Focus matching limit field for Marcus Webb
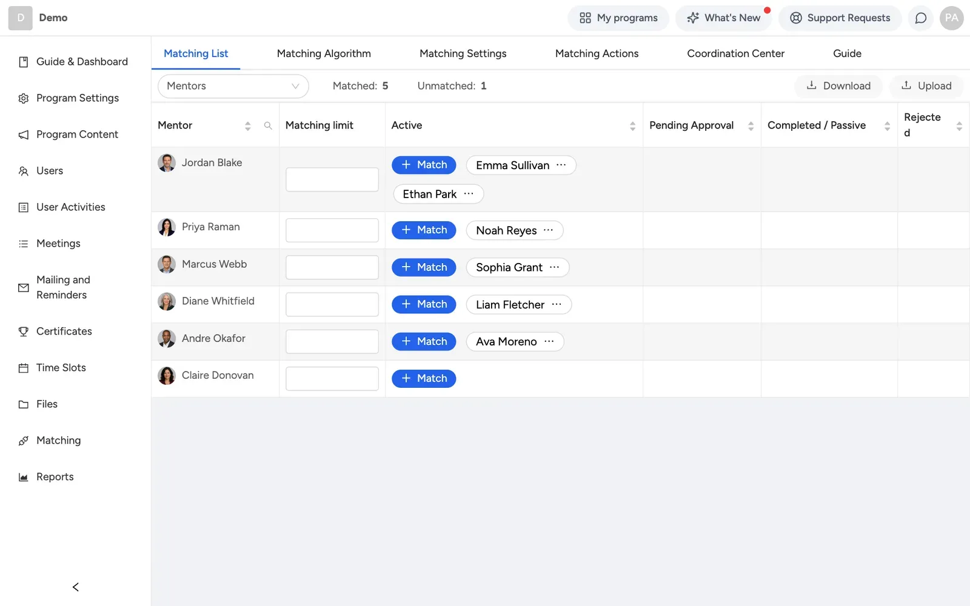This screenshot has height=606, width=970. point(332,267)
